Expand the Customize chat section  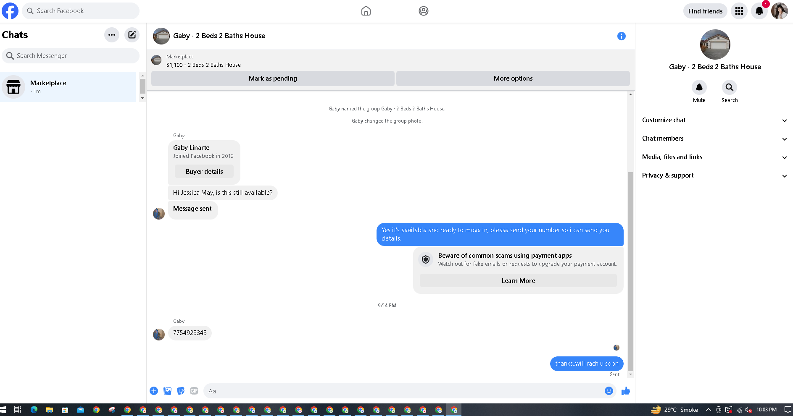coord(714,120)
